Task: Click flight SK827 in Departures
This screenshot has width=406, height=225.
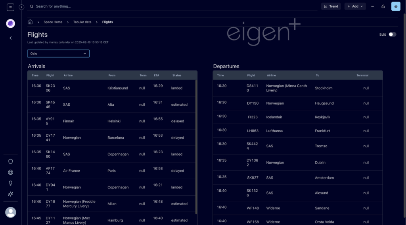Action: [253, 178]
